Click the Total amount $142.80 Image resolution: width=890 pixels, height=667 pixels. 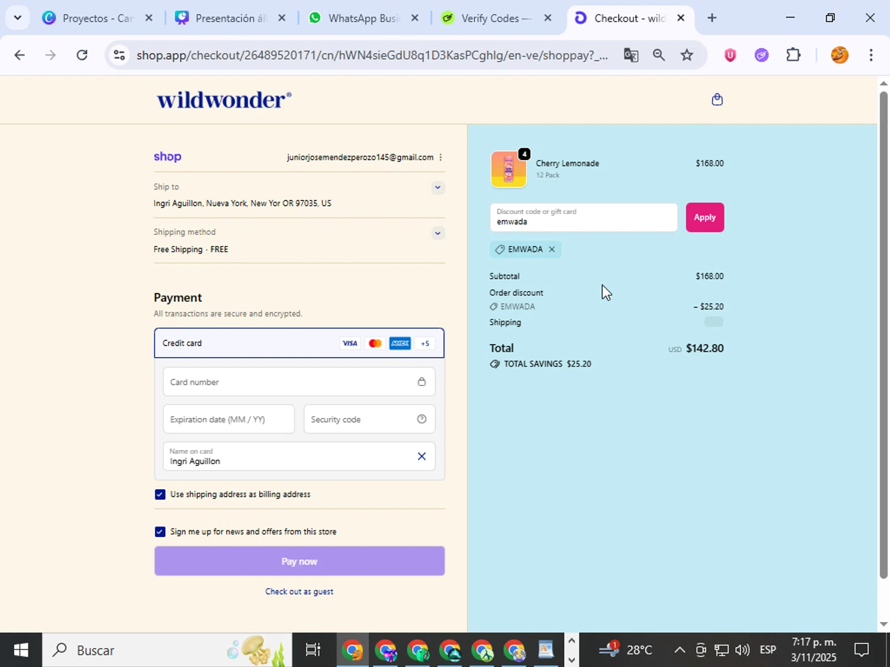[704, 349]
